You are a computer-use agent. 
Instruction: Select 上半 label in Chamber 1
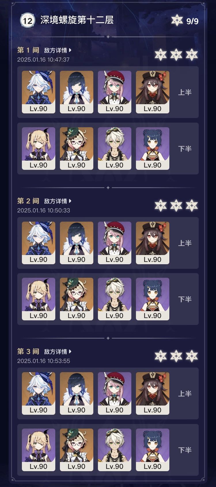click(185, 92)
